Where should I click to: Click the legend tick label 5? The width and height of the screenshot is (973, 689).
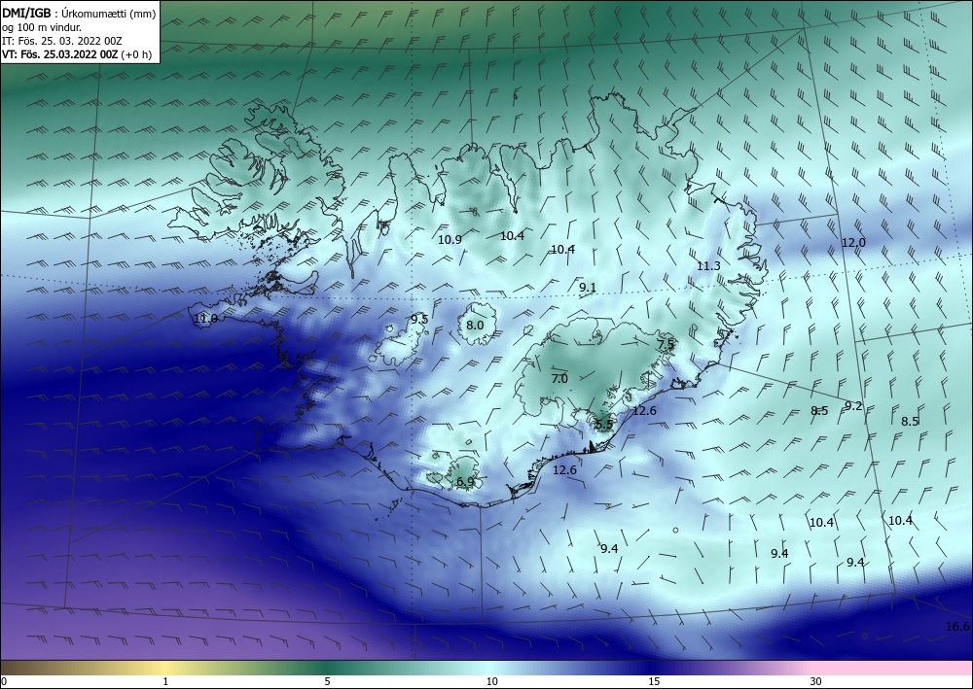pos(327,681)
